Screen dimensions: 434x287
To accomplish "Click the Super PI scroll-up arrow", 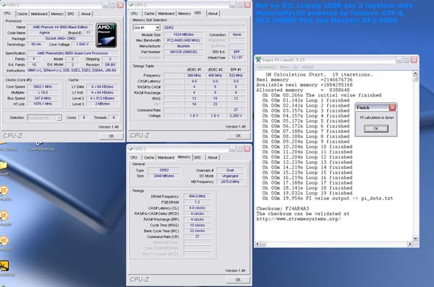I will (x=415, y=74).
